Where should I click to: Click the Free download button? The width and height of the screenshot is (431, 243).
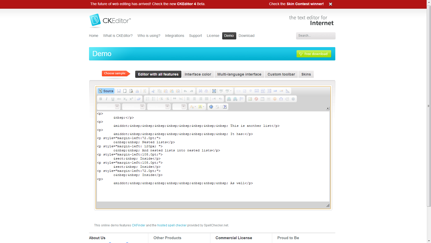(314, 54)
